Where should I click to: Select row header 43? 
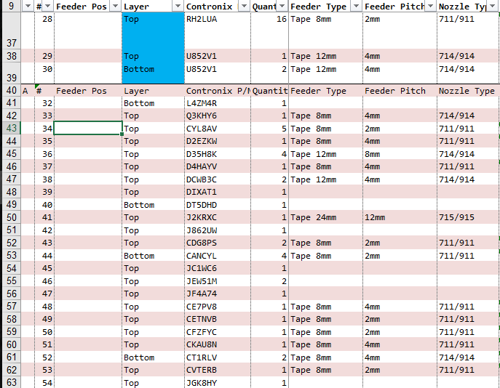tap(11, 129)
